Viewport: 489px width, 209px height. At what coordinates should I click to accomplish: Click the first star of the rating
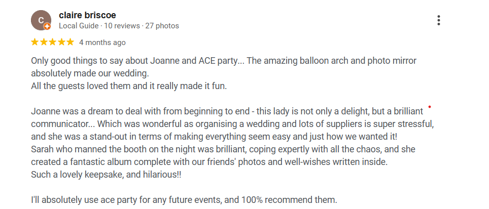(x=35, y=42)
